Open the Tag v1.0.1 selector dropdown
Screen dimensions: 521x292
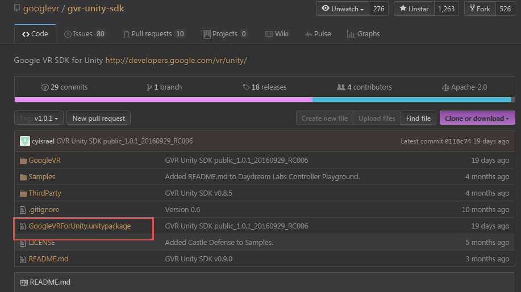tap(39, 119)
